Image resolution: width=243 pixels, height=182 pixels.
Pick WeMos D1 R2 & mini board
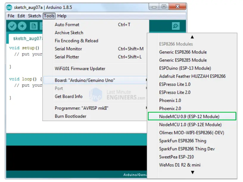coord(192,165)
